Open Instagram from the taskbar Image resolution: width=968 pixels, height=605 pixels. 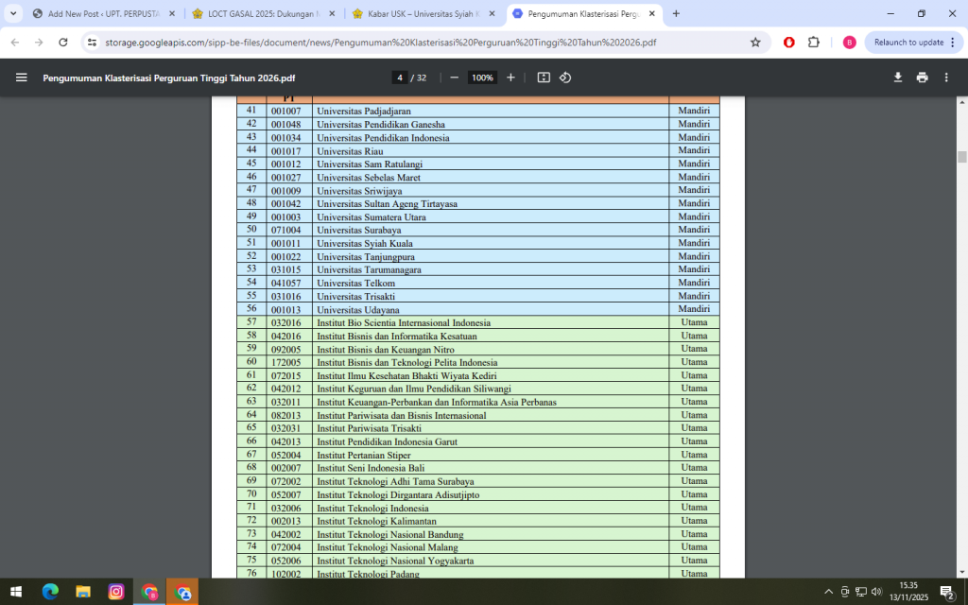click(x=115, y=592)
